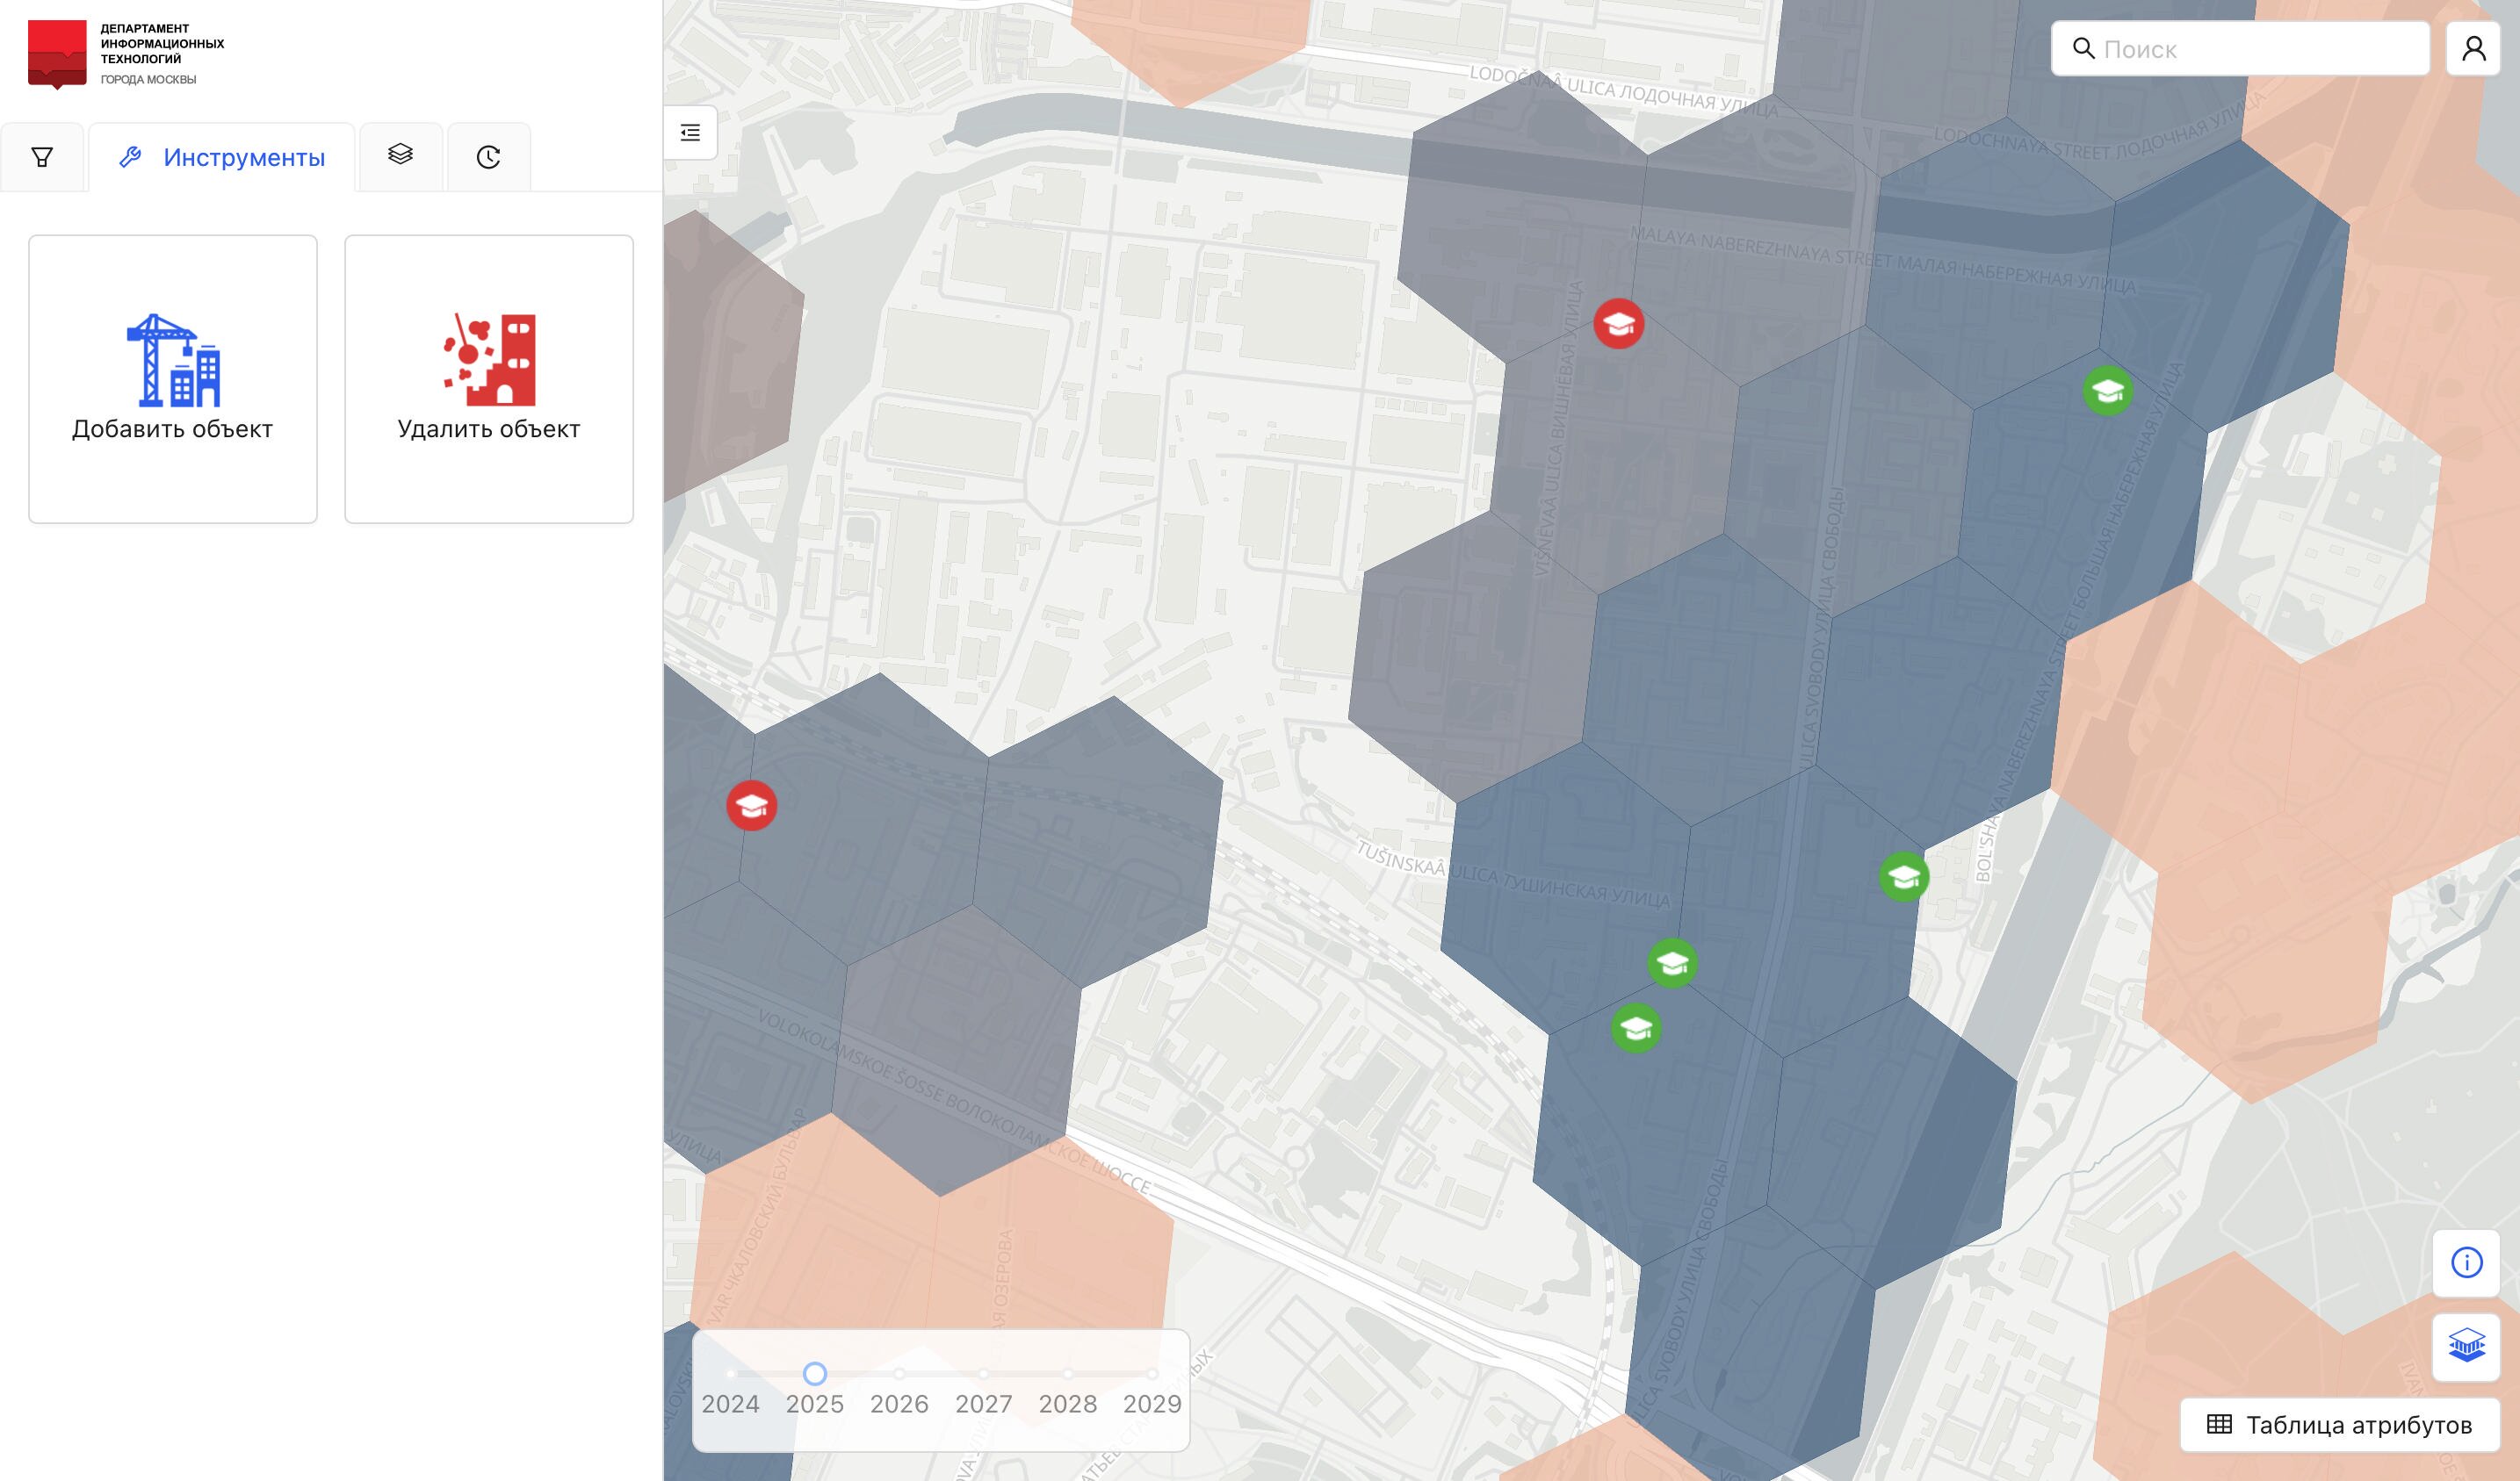Open the user profile icon

pyautogui.click(x=2473, y=49)
